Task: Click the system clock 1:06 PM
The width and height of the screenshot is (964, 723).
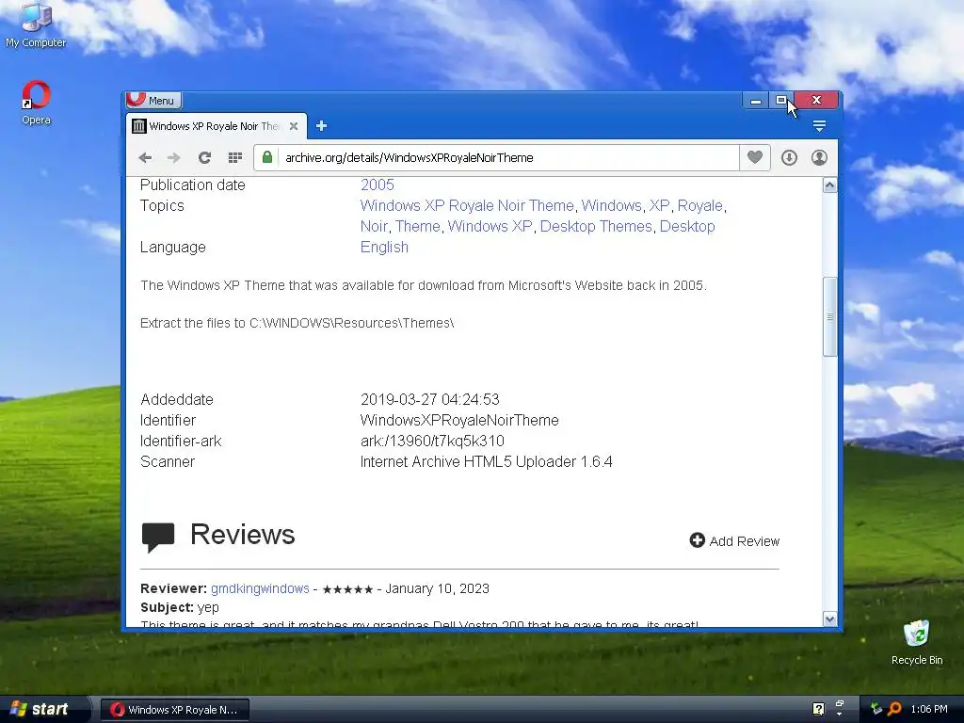Action: 929,709
